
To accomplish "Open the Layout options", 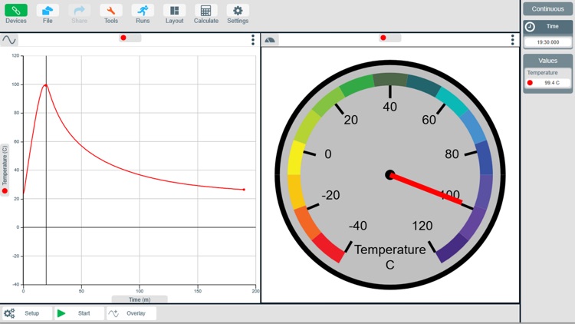I will [x=174, y=13].
